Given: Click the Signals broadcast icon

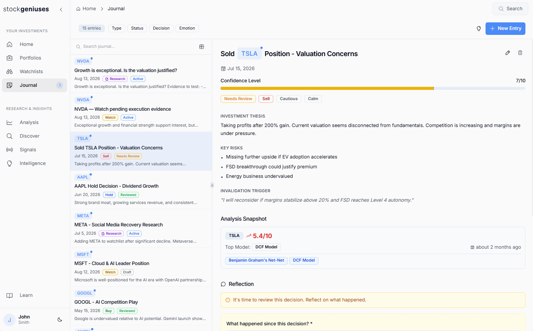Looking at the screenshot, I should coord(9,150).
